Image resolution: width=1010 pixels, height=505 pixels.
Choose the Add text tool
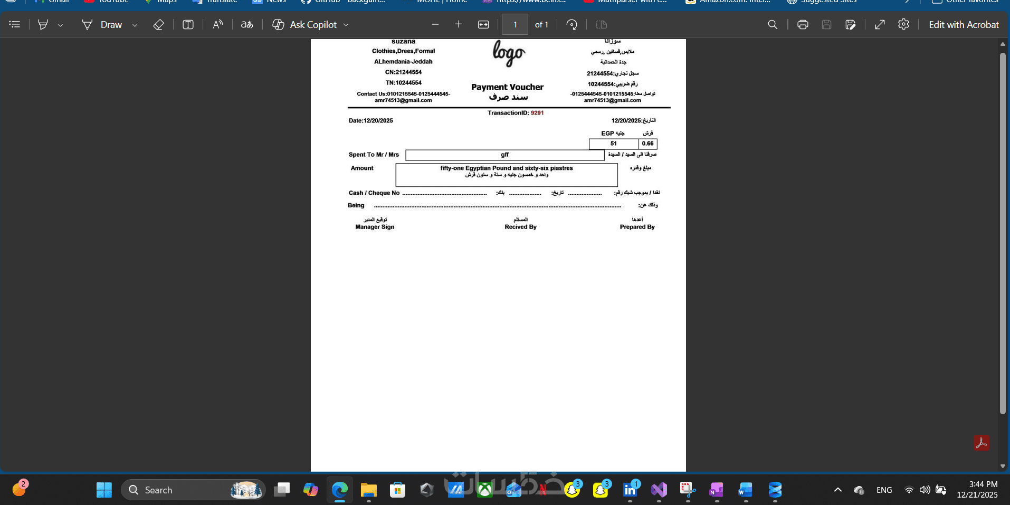[x=188, y=24]
